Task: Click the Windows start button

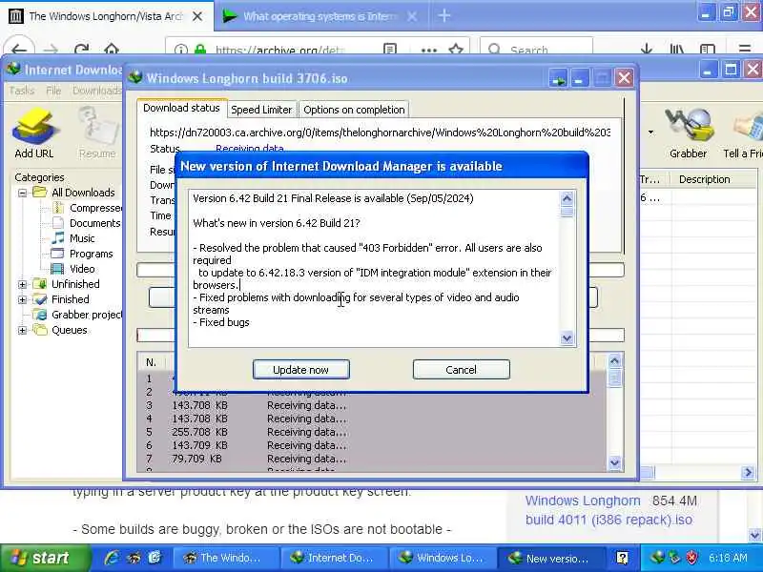Action: pyautogui.click(x=44, y=558)
